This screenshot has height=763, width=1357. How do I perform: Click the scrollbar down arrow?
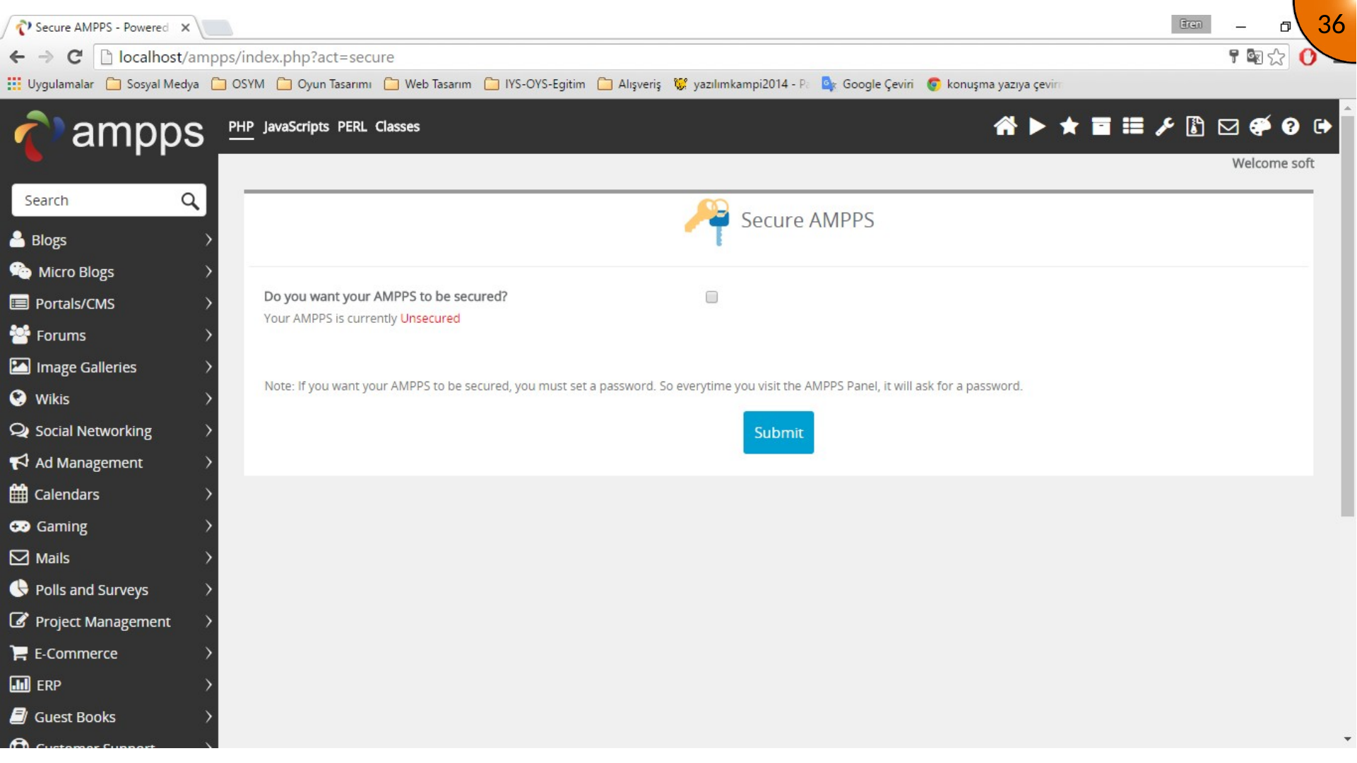[1348, 739]
